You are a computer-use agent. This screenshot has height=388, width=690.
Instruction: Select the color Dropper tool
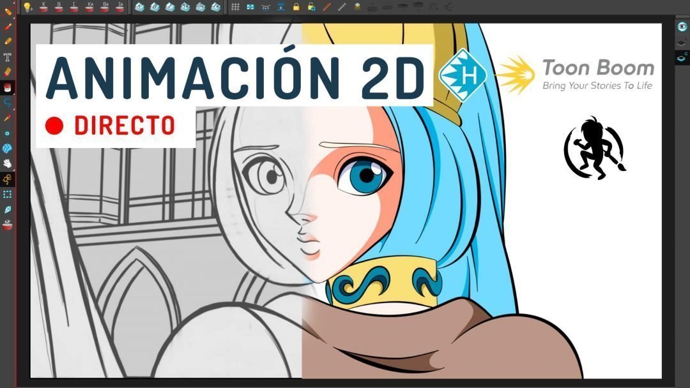click(x=8, y=118)
